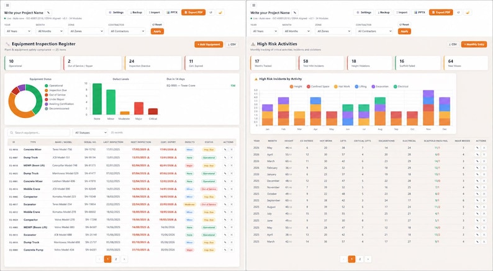The image size is (493, 271).
Task: Click pencil icon beside project name, High Risk panel
Action: point(294,12)
